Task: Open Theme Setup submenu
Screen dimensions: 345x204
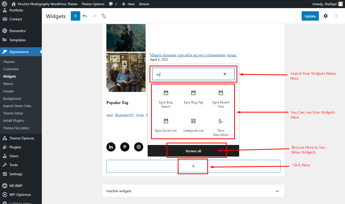Action: pyautogui.click(x=13, y=113)
